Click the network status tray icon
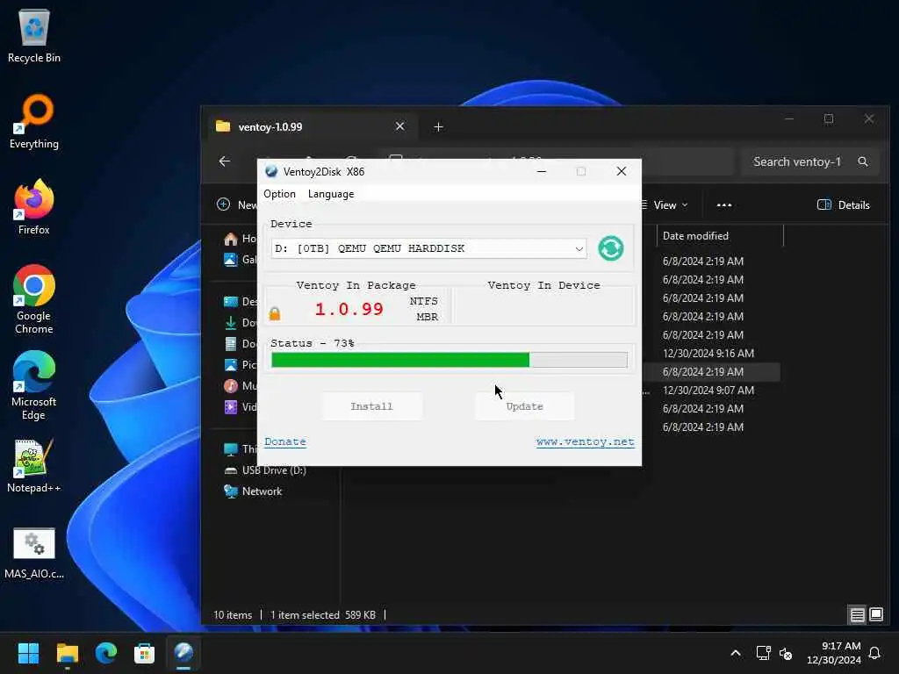899x674 pixels. 763,653
